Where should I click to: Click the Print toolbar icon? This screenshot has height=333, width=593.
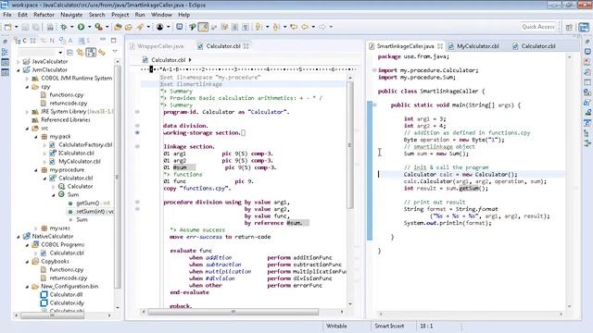pos(50,27)
